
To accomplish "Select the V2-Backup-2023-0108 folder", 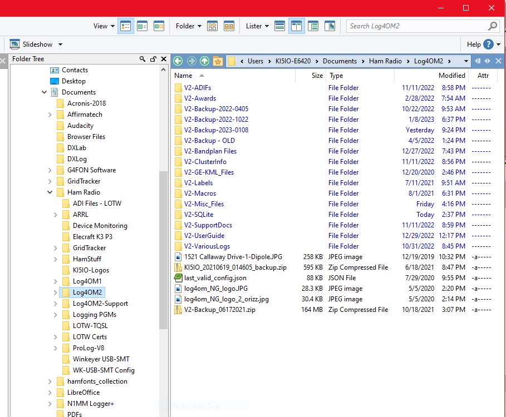I will pyautogui.click(x=216, y=130).
